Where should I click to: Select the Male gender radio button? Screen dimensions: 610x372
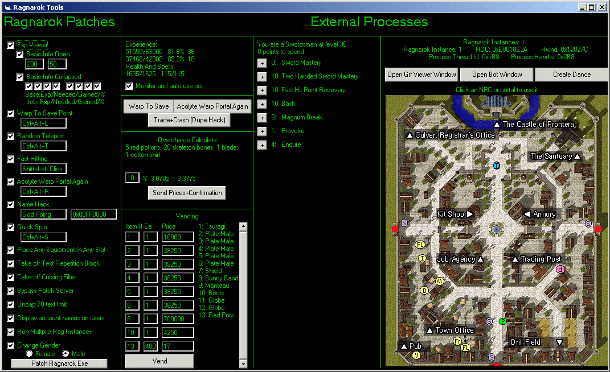[65, 353]
